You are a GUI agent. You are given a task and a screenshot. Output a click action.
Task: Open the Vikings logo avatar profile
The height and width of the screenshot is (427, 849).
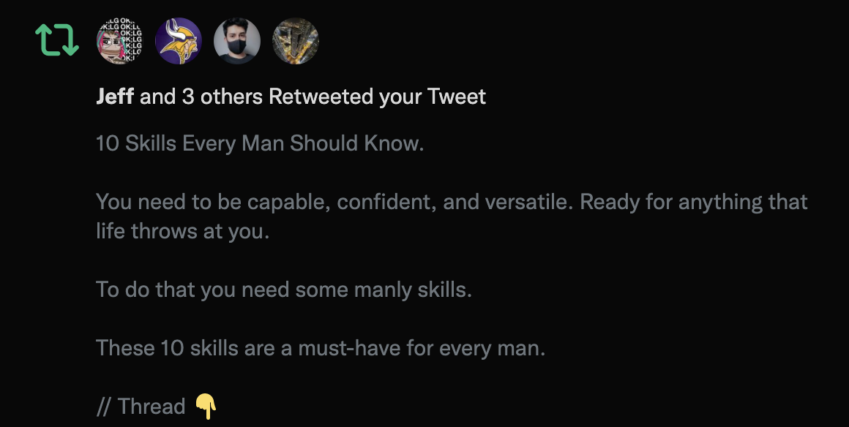[178, 41]
